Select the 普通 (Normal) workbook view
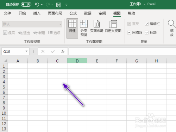 click(72, 28)
